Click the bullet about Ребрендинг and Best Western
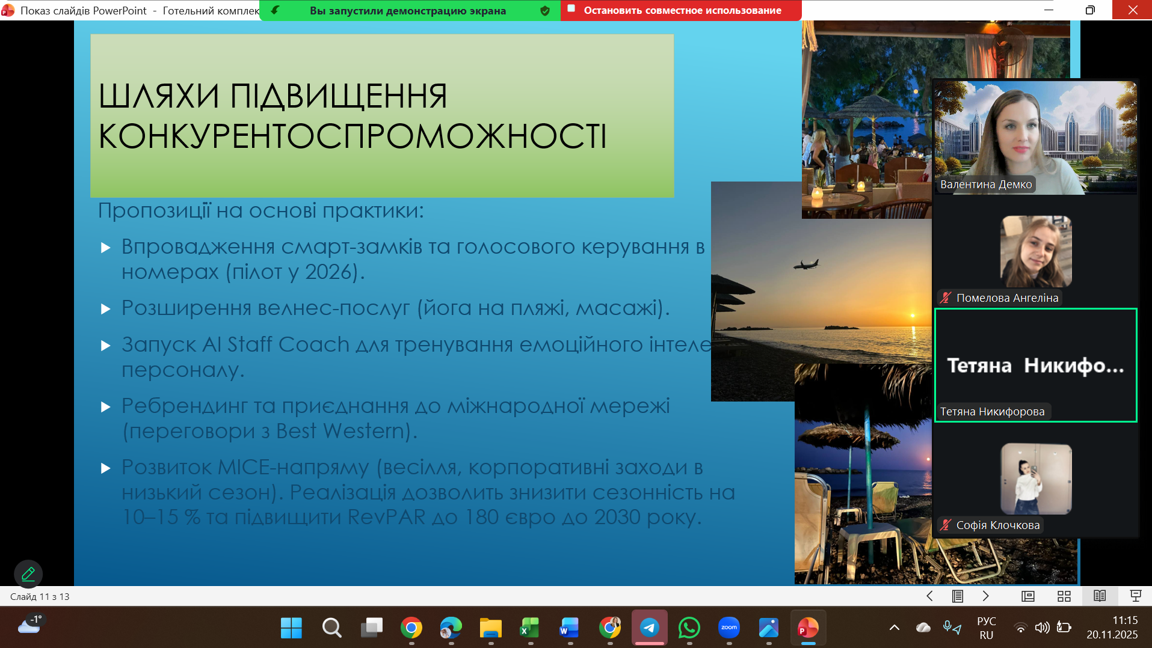 point(395,418)
